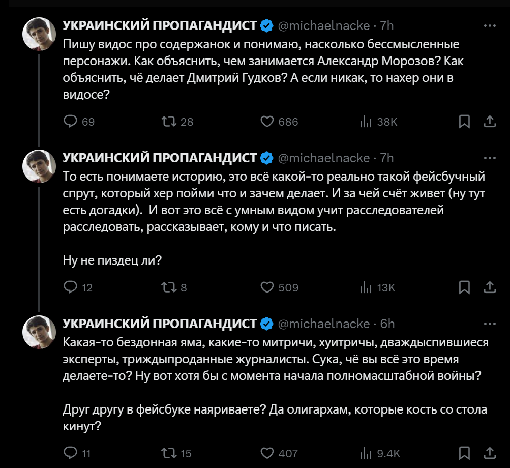Open more options menu on second tweet
Viewport: 510px width, 468px height.
coord(489,158)
